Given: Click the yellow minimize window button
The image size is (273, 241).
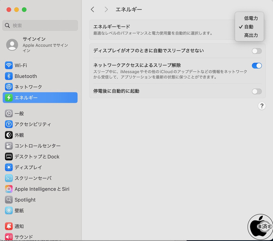Looking at the screenshot, I should [17, 9].
